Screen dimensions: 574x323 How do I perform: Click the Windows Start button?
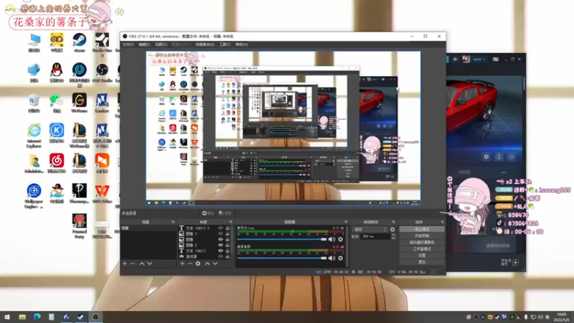7,317
